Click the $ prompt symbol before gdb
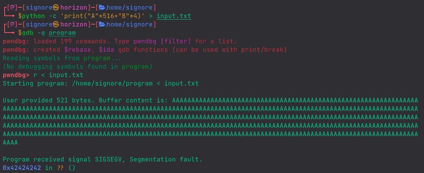This screenshot has height=173, width=424. pyautogui.click(x=20, y=33)
